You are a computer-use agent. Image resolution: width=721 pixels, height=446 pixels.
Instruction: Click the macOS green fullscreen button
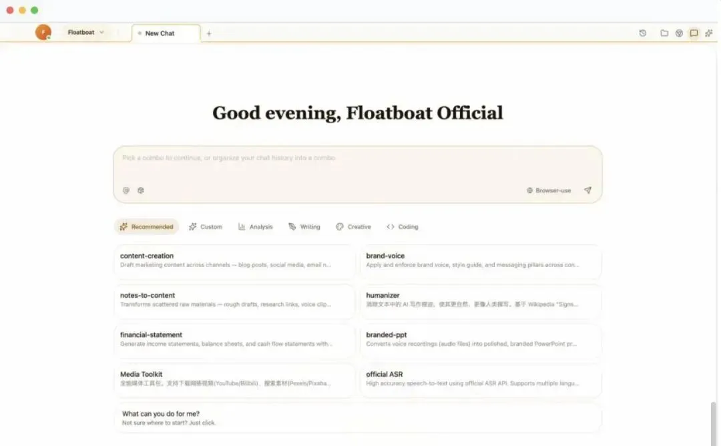click(x=35, y=10)
